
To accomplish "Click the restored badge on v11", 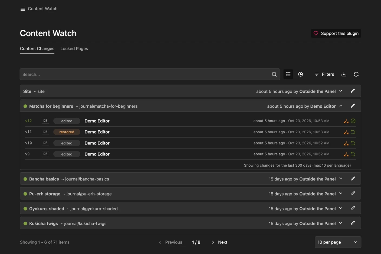I will tap(67, 132).
